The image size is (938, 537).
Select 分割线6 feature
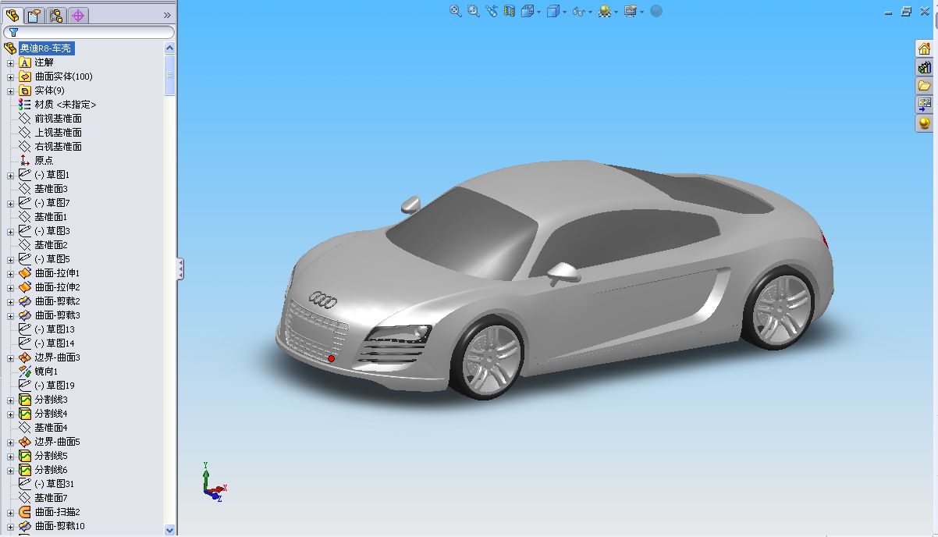tap(51, 470)
